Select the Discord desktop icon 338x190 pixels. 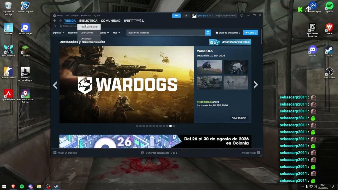[313, 51]
